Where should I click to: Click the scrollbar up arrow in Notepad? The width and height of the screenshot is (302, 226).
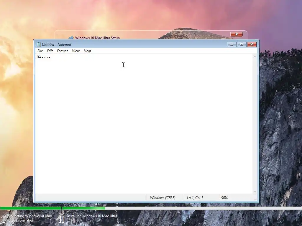tap(255, 56)
